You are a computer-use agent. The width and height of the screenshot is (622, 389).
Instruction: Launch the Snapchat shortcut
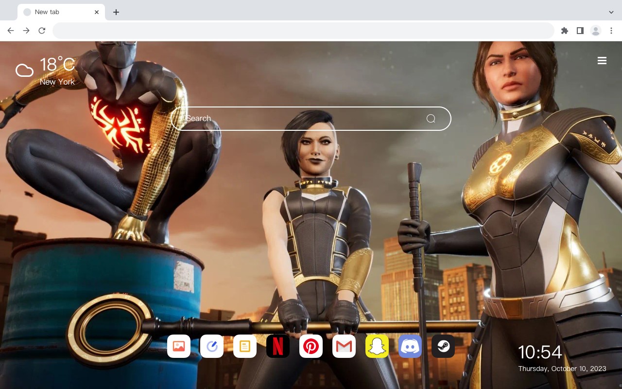(377, 346)
